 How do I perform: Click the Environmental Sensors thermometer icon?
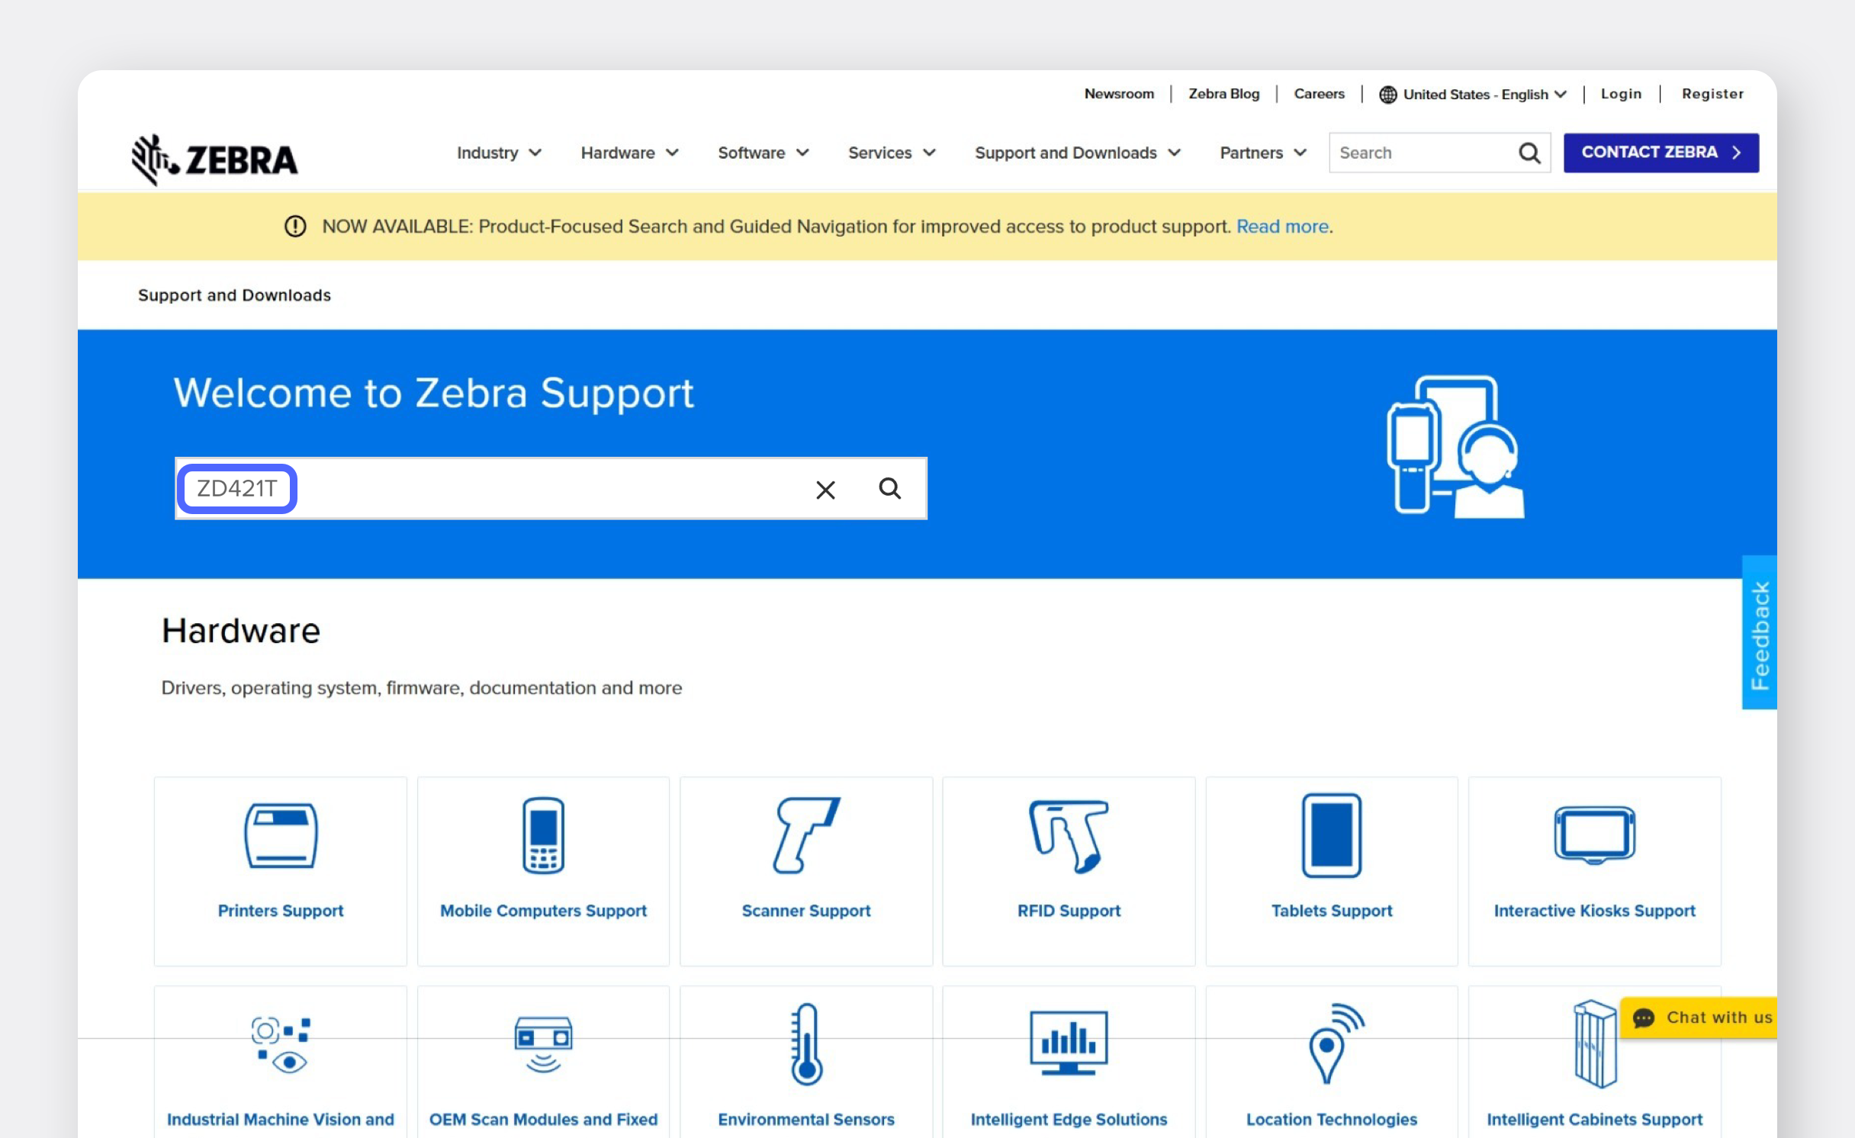(805, 1043)
